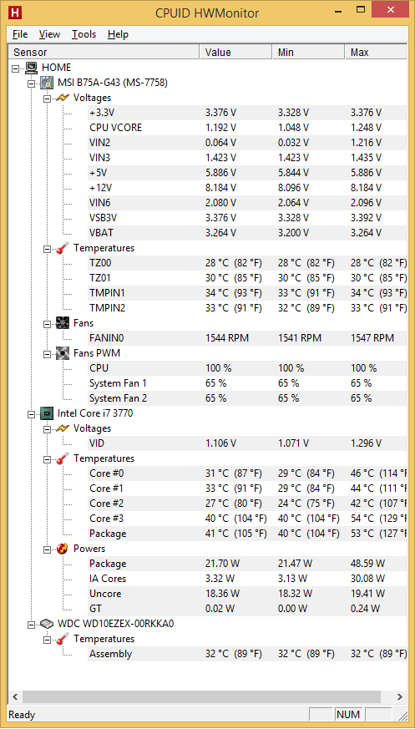
Task: Collapse the HOME tree node
Action: (16, 68)
